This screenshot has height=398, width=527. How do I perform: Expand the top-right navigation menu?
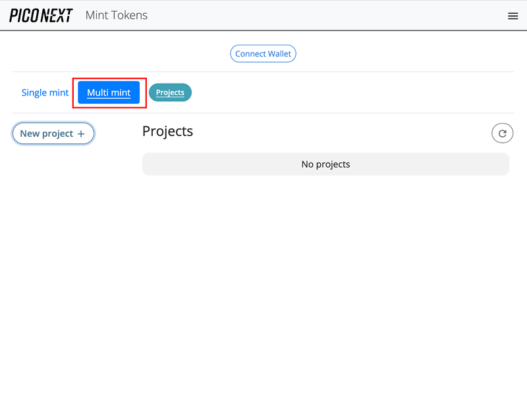tap(513, 16)
